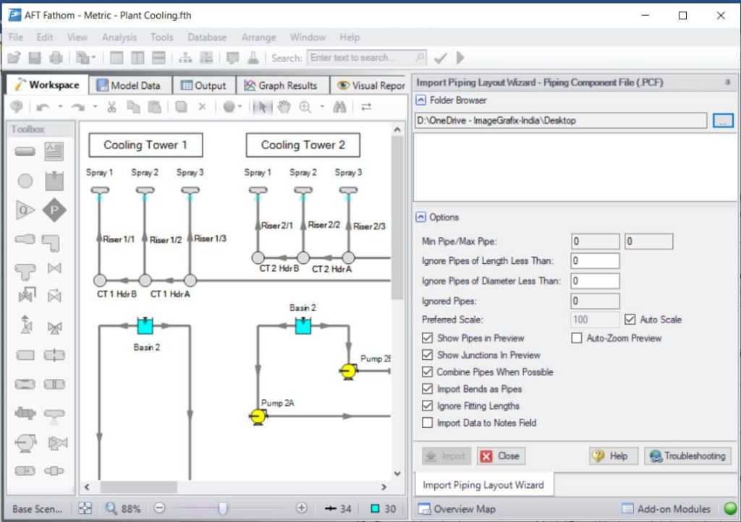The height and width of the screenshot is (522, 741).
Task: Click the workspace horizontal scrollbar thumb
Action: point(138,487)
